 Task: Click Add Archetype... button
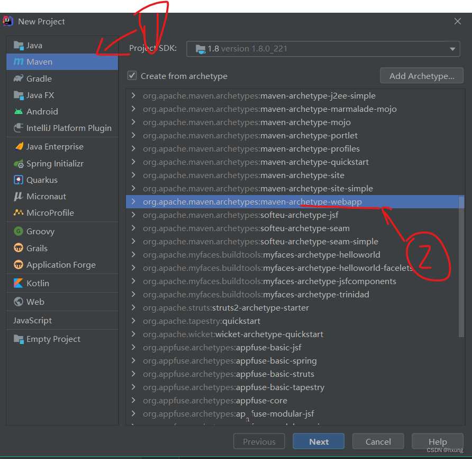pyautogui.click(x=422, y=76)
